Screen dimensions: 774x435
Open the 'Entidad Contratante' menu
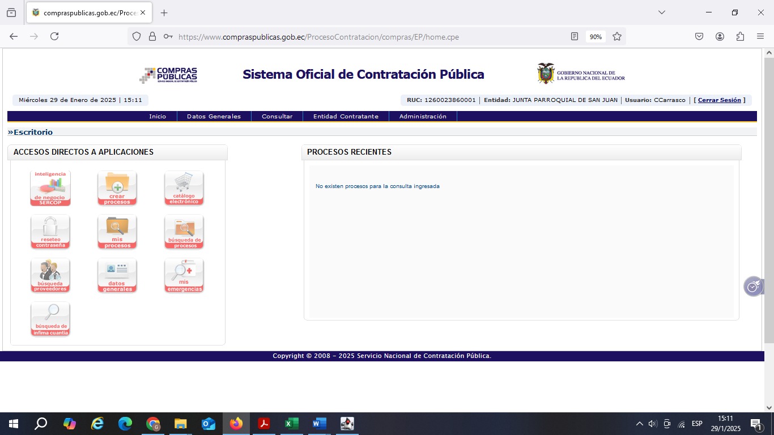click(346, 116)
